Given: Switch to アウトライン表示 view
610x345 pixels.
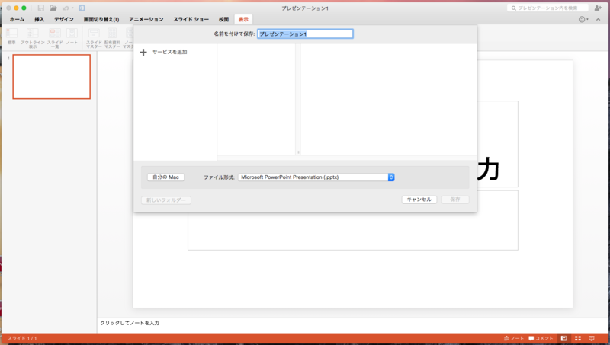Looking at the screenshot, I should coord(33,38).
